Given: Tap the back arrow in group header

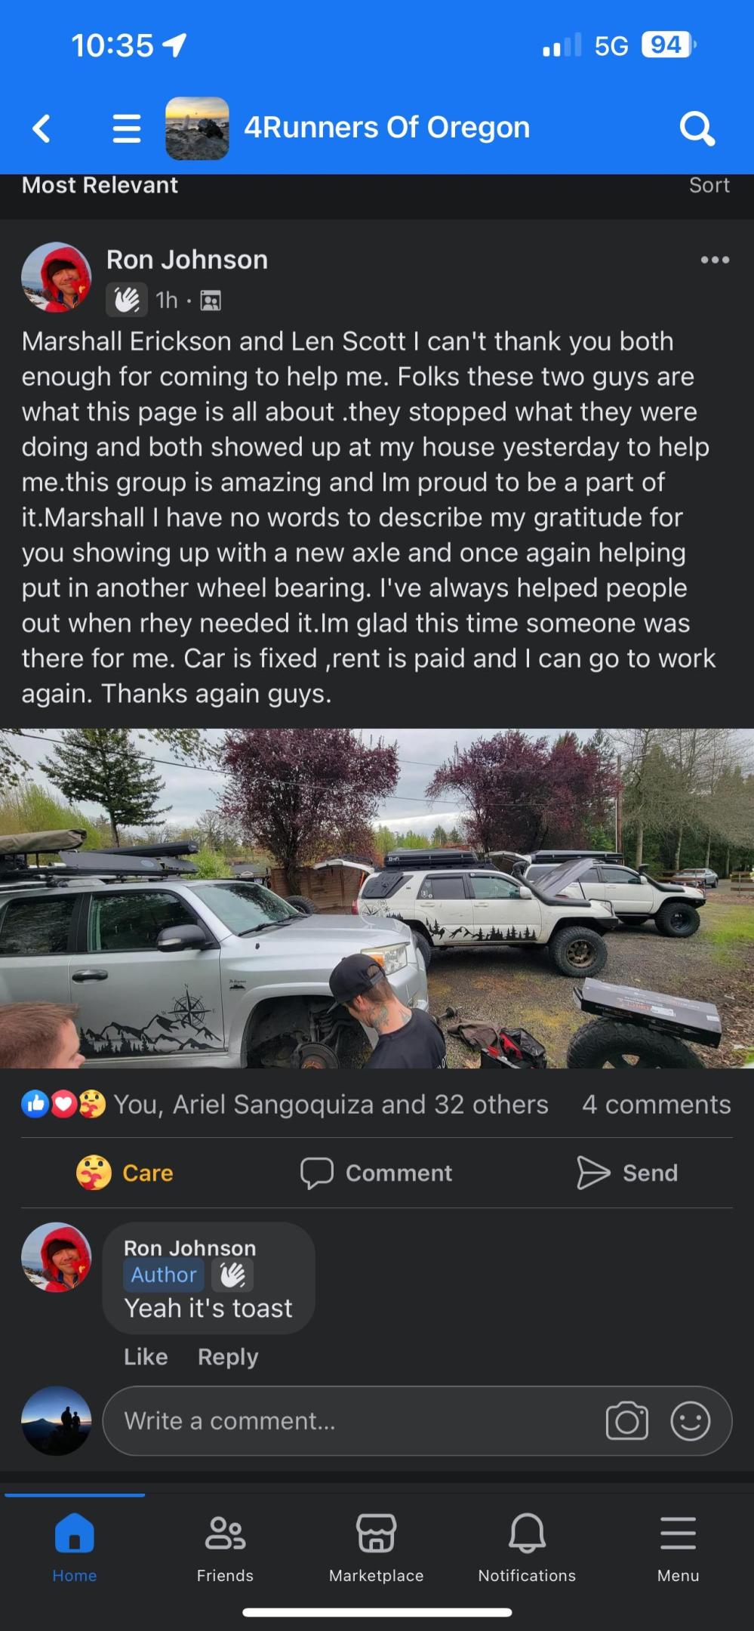Looking at the screenshot, I should [x=42, y=128].
